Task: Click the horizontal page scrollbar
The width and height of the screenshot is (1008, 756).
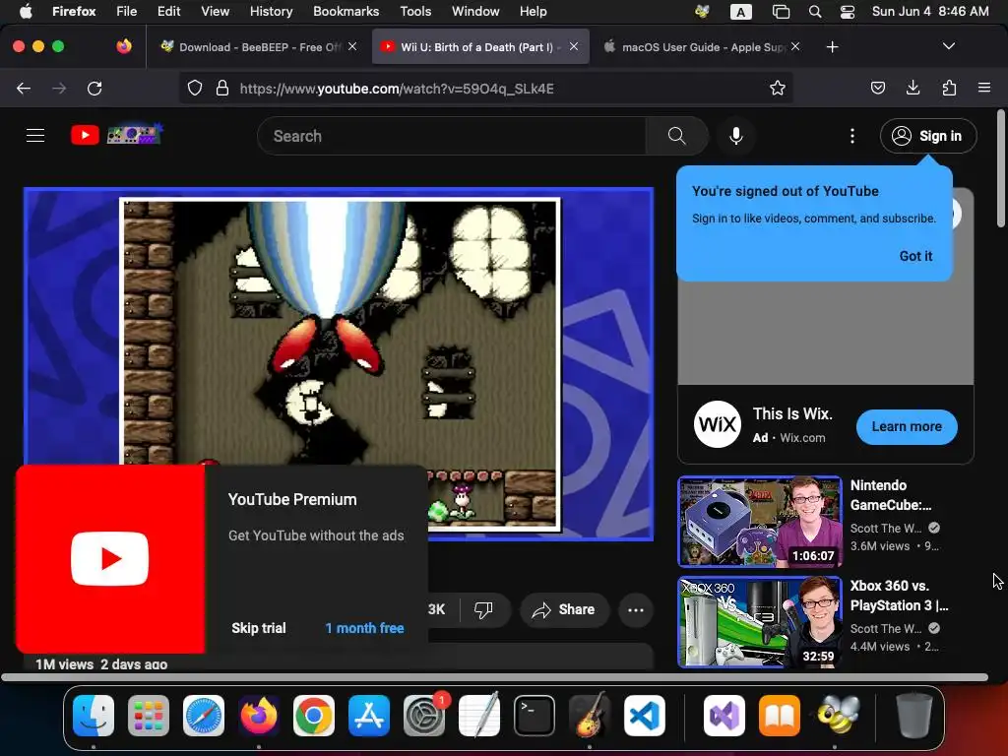Action: 494,677
